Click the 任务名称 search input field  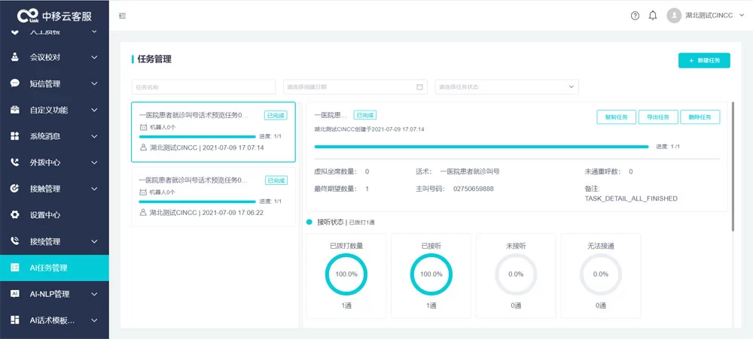click(203, 87)
